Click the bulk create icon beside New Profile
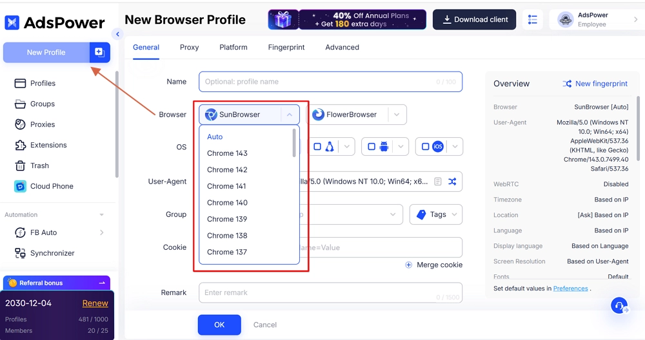Screen dimensions: 645x340 coord(99,52)
